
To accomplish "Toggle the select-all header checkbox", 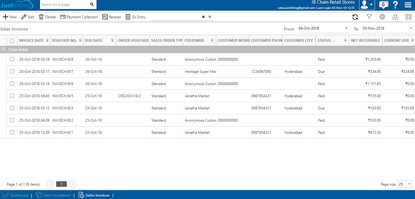I will pos(12,41).
